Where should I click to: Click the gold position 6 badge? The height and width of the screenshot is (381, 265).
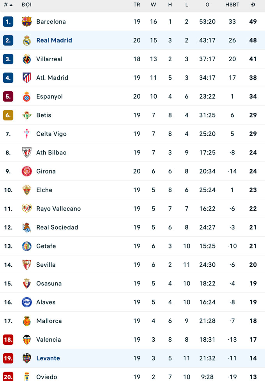point(8,115)
